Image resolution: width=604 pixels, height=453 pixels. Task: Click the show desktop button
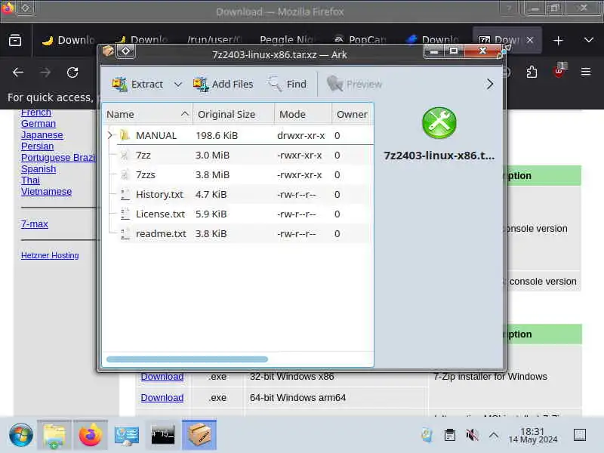point(580,436)
